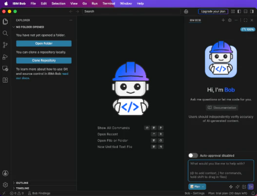The width and height of the screenshot is (257, 196).
Task: Click the trial plan status text
Action: coord(228,194)
